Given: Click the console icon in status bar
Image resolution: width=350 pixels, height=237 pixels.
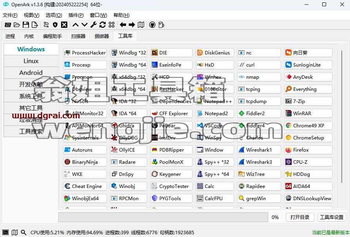Looking at the screenshot, I should (x=5, y=232).
